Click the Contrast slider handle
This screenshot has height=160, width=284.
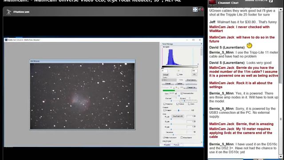click(x=171, y=101)
